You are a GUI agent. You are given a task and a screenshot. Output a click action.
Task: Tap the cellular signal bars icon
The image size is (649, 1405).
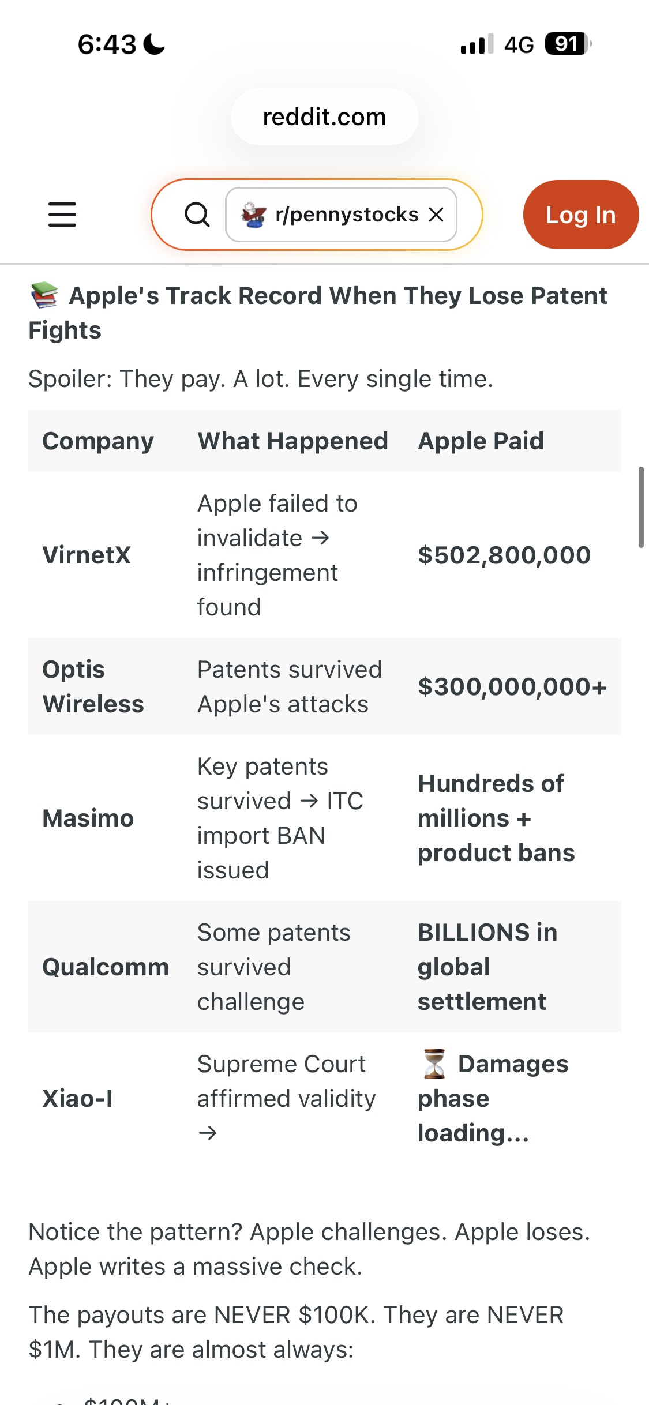click(x=477, y=44)
